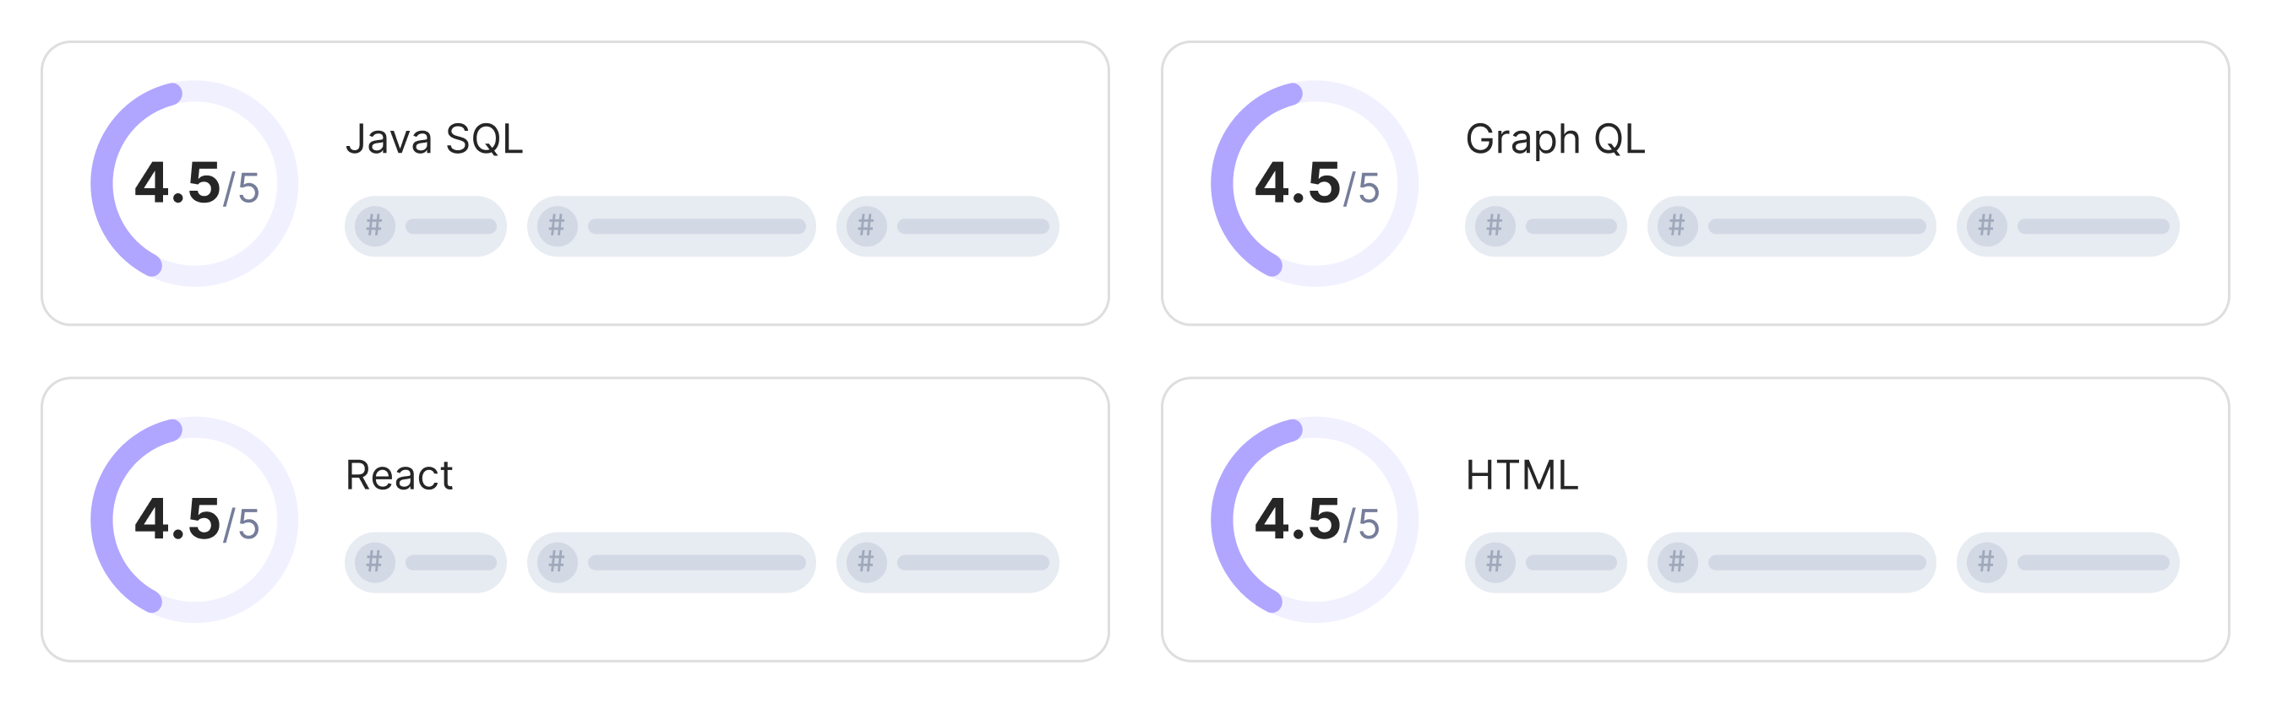Click the last hashtag icon under React
Image resolution: width=2271 pixels, height=703 pixels.
867,562
